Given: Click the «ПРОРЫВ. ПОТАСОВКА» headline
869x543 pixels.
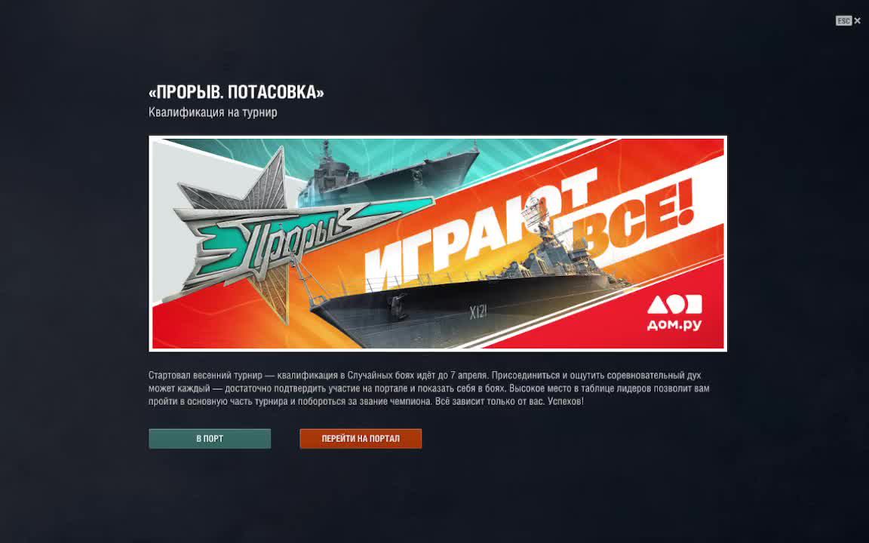Looking at the screenshot, I should (x=236, y=92).
